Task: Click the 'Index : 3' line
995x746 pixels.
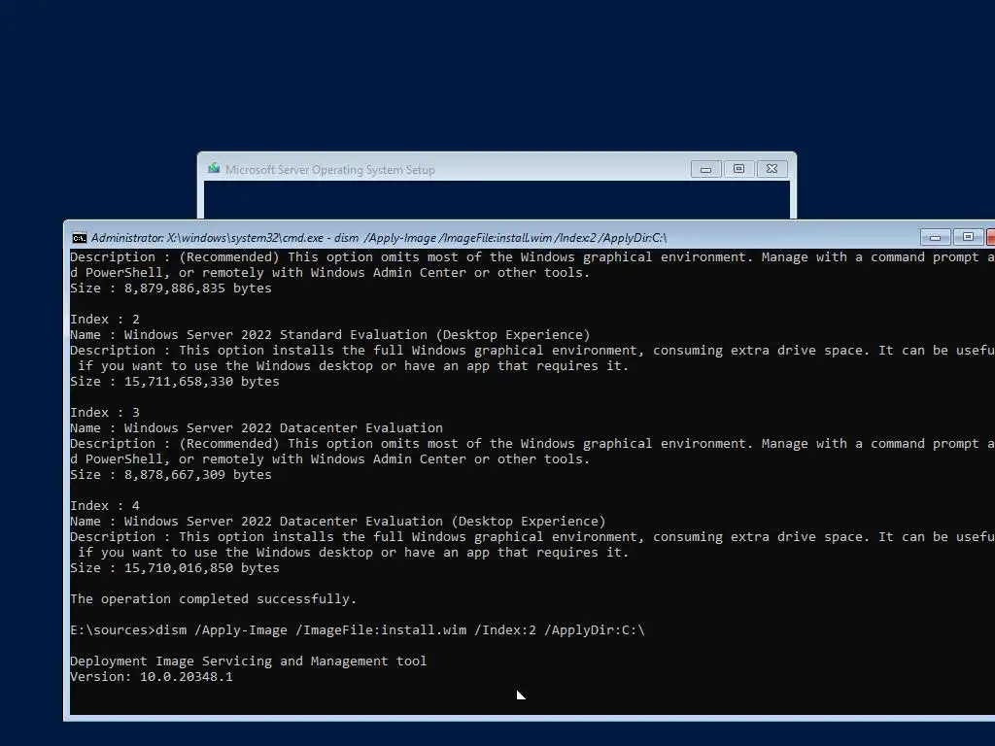Action: [x=105, y=412]
